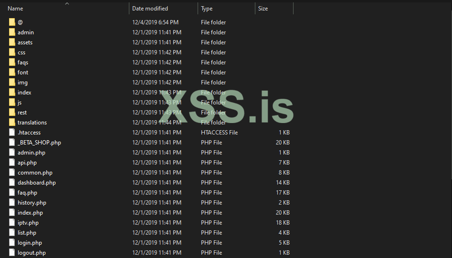
Task: Click the img folder icon
Action: (x=12, y=83)
